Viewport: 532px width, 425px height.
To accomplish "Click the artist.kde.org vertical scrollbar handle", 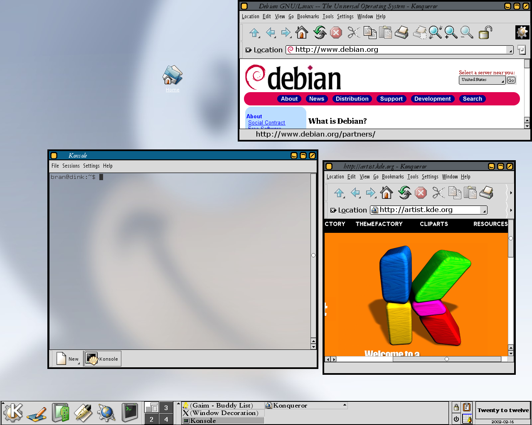I will tap(511, 238).
